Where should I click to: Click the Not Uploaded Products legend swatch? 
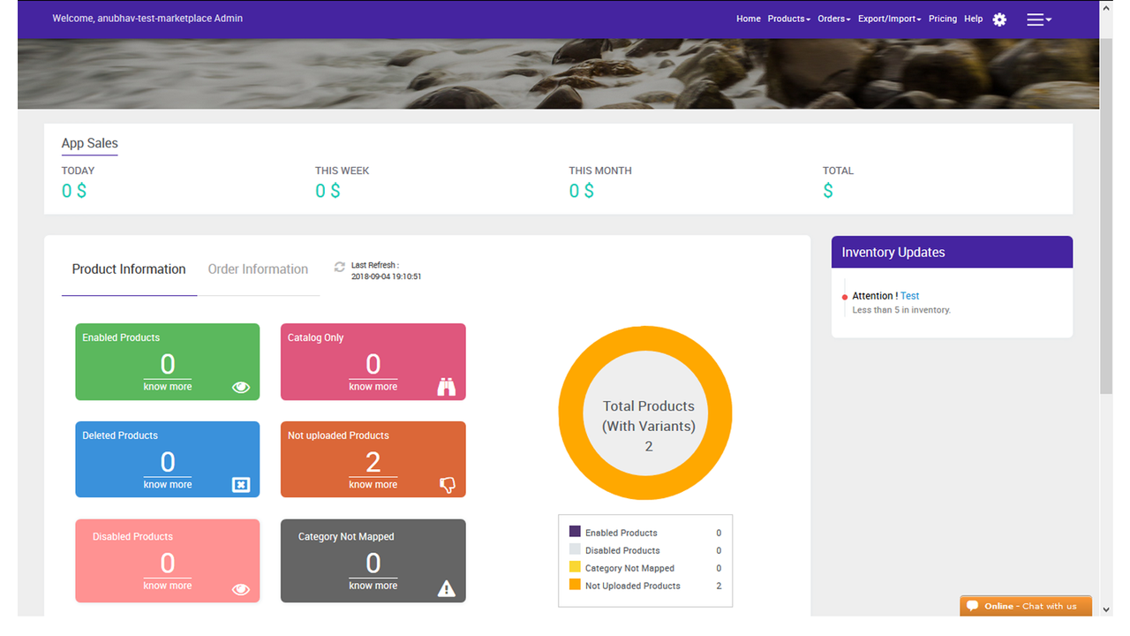click(575, 585)
